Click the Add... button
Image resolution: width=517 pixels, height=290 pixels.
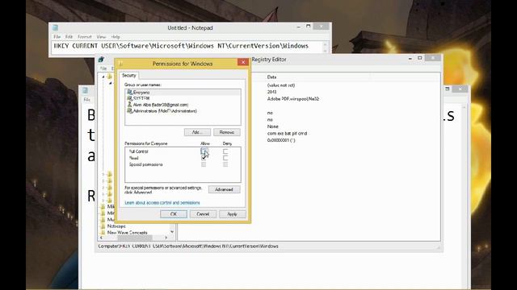point(197,132)
